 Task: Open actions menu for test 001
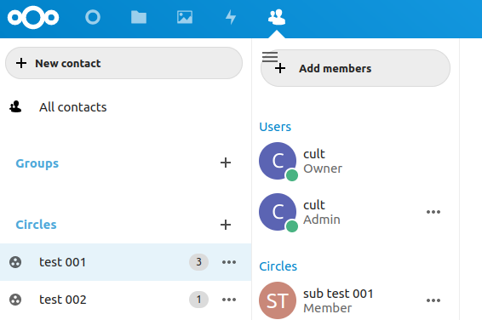pyautogui.click(x=229, y=262)
